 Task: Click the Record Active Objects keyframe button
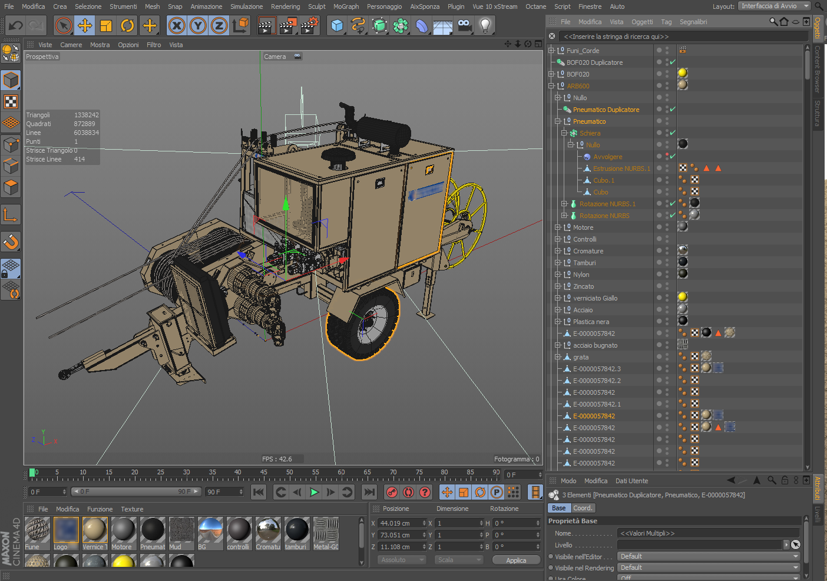coord(392,492)
